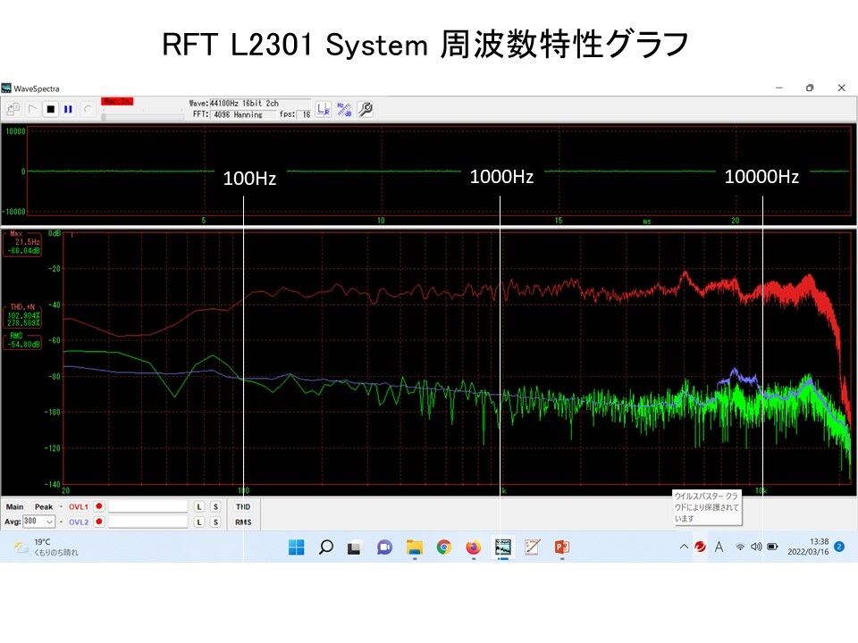Open the L/R channel display icon
858x643 pixels.
(x=322, y=108)
